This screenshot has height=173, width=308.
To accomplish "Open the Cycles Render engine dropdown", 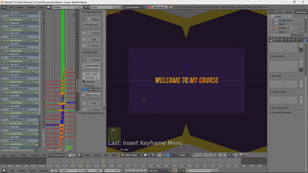I will click(x=134, y=7).
